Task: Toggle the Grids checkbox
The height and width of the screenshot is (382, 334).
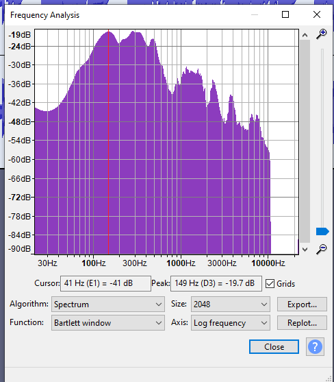Action: click(270, 283)
